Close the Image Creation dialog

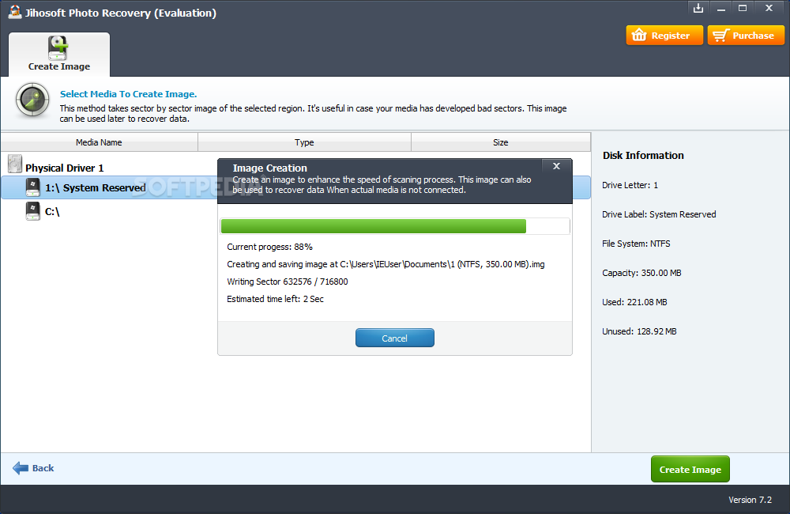[x=556, y=166]
